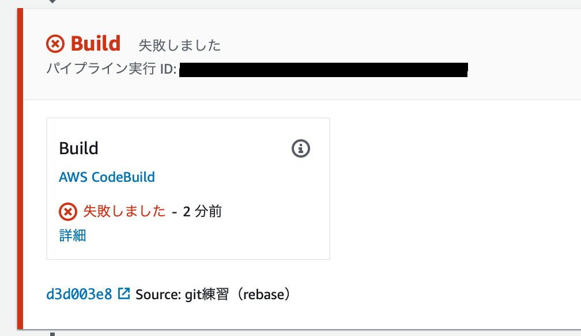581x336 pixels.
Task: Click the info icon on the Build action card
Action: pos(300,148)
